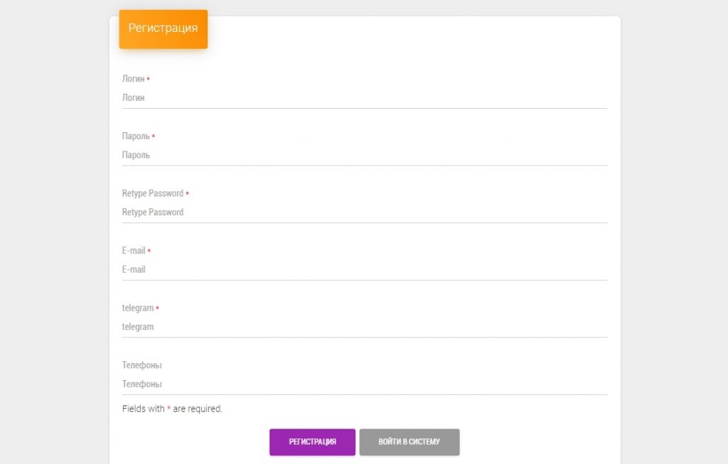
Task: Click the Пароль field label
Action: click(x=136, y=136)
